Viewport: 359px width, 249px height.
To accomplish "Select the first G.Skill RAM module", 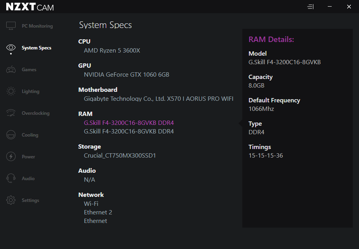I will click(129, 123).
